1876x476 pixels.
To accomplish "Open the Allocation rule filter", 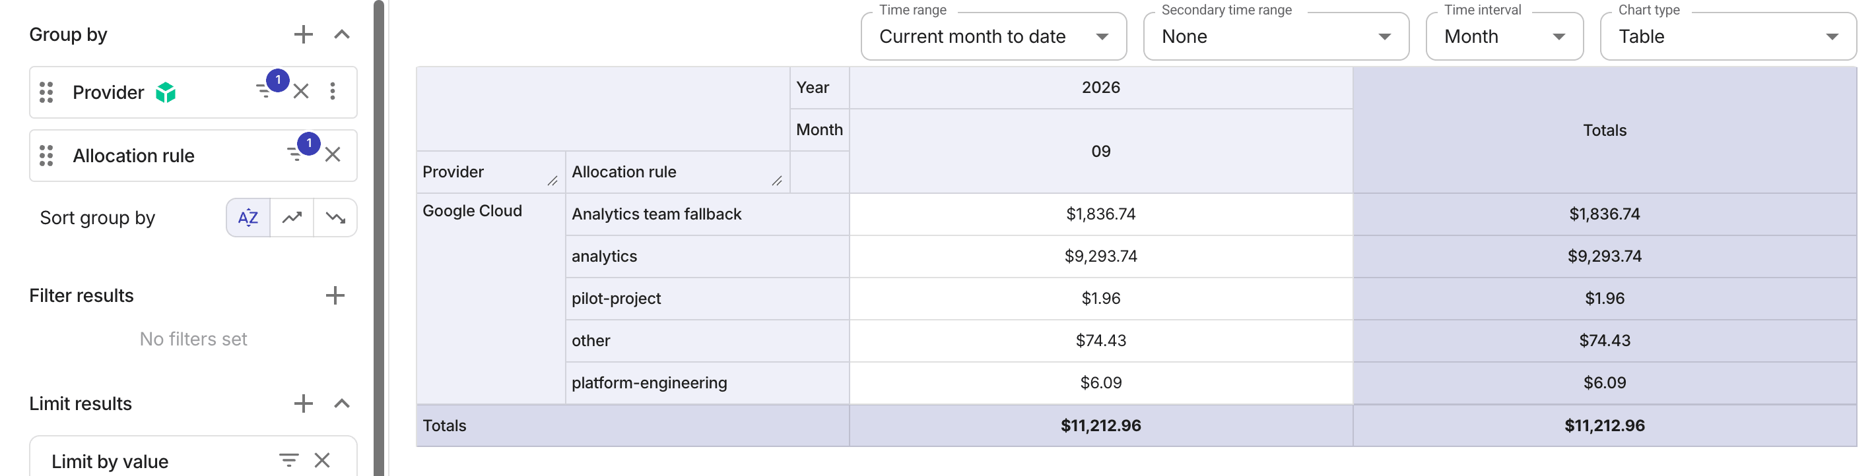I will pos(295,154).
